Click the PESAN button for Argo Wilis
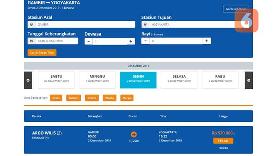The width and height of the screenshot is (278, 156). pos(223,141)
